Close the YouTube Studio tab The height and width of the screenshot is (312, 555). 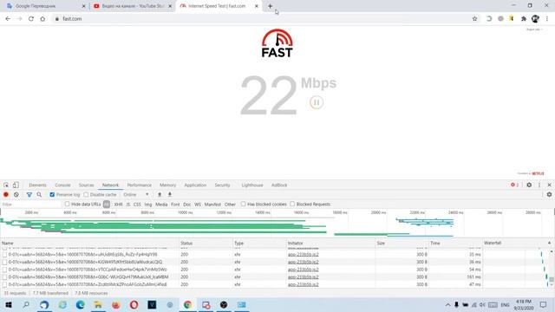tap(170, 6)
